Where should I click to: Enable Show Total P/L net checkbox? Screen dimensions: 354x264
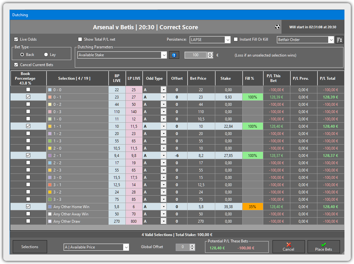[80, 39]
